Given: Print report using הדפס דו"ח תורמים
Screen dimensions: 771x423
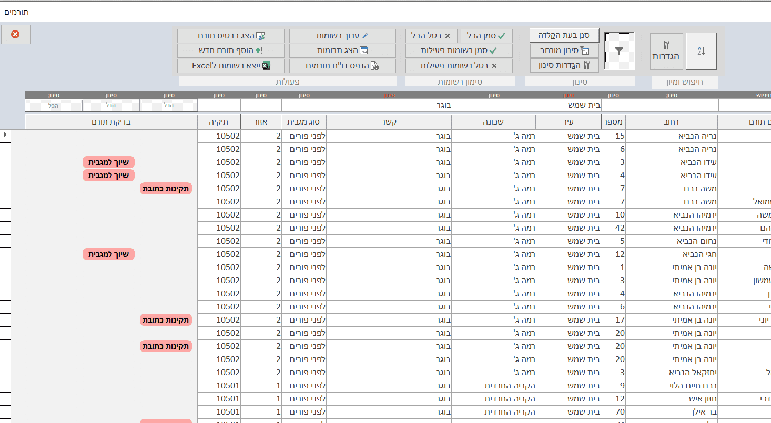Looking at the screenshot, I should 342,66.
